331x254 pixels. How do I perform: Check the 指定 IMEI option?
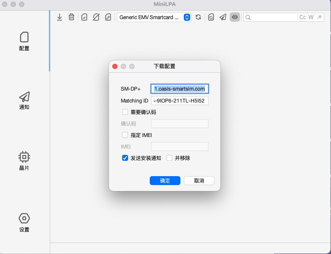(x=125, y=135)
